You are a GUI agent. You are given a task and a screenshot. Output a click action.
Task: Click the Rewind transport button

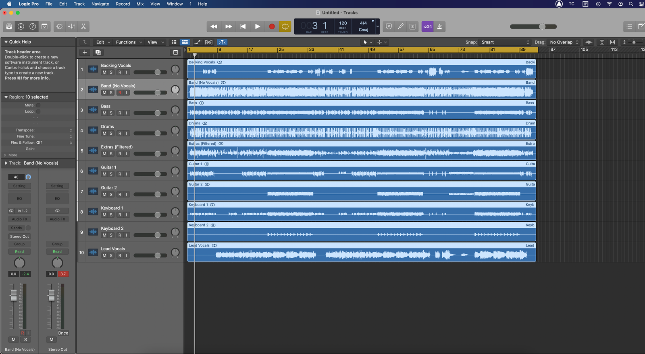(x=214, y=27)
